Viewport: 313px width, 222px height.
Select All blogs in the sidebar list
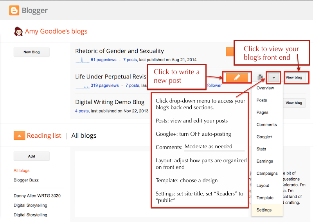pos(22,170)
